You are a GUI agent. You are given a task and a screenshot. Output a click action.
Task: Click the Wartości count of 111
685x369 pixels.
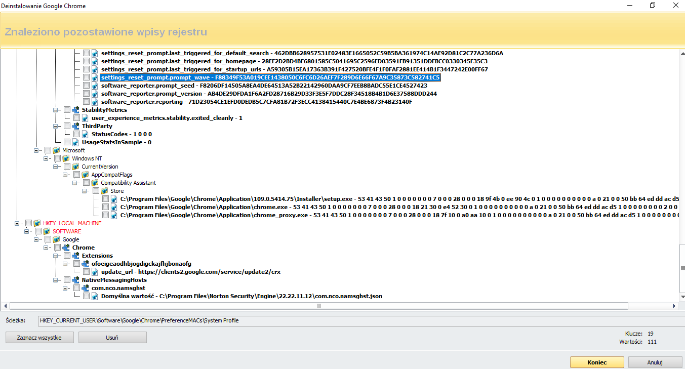652,342
